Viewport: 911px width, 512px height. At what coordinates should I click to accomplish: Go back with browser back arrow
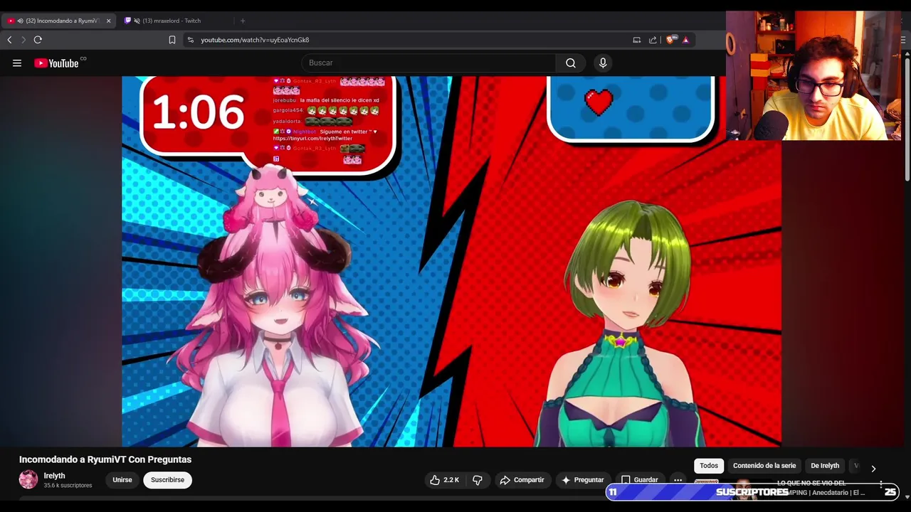click(9, 40)
